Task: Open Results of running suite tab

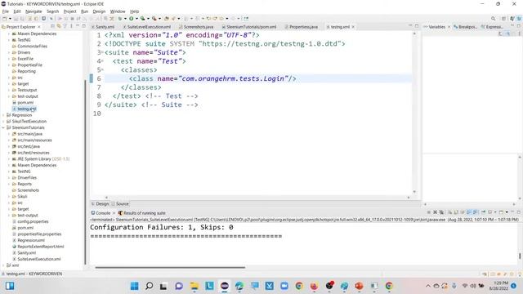Action: click(x=142, y=213)
